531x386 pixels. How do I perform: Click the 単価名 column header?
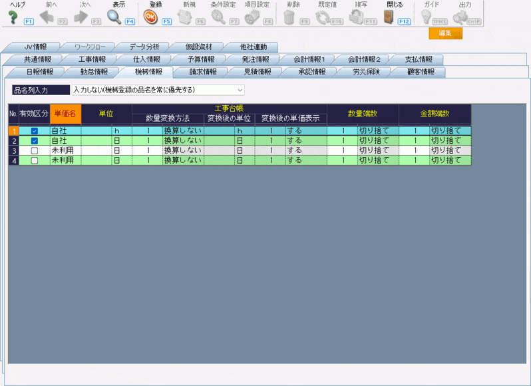tap(65, 114)
